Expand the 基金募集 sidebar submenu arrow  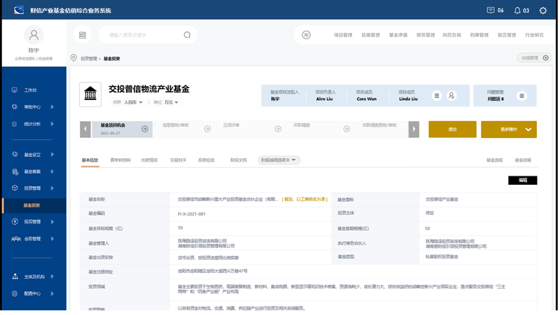click(52, 171)
